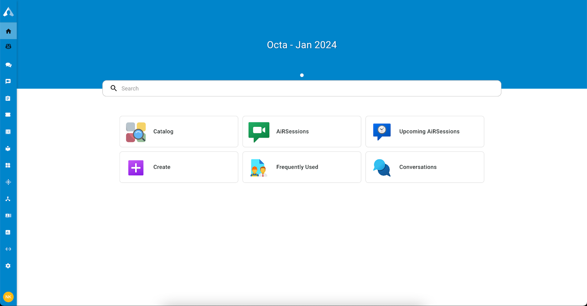Click the 'Octa - Jan 2024' banner title
587x306 pixels.
point(302,45)
